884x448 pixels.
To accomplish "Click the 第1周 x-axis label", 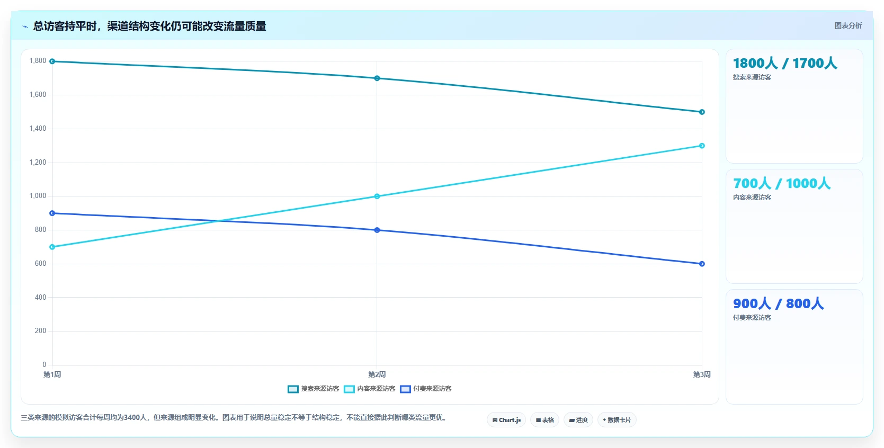I will point(52,374).
